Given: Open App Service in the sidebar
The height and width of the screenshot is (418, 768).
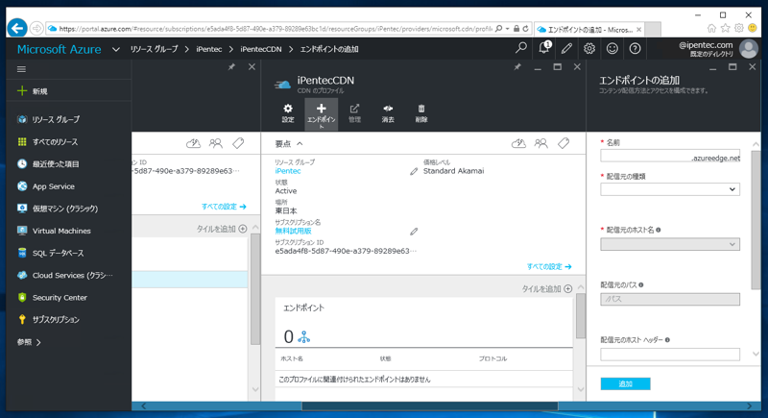Looking at the screenshot, I should [68, 186].
